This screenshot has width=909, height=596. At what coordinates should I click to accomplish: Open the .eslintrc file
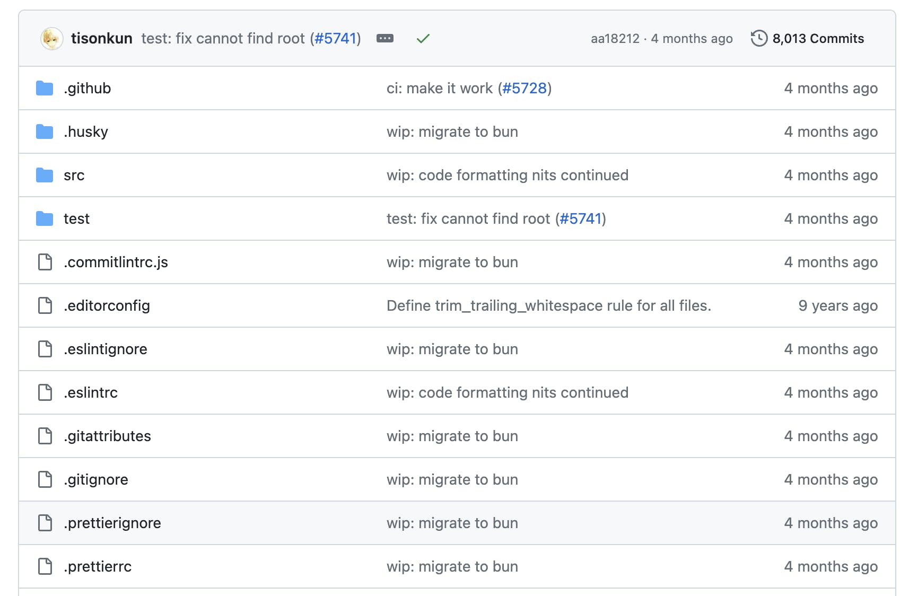91,392
